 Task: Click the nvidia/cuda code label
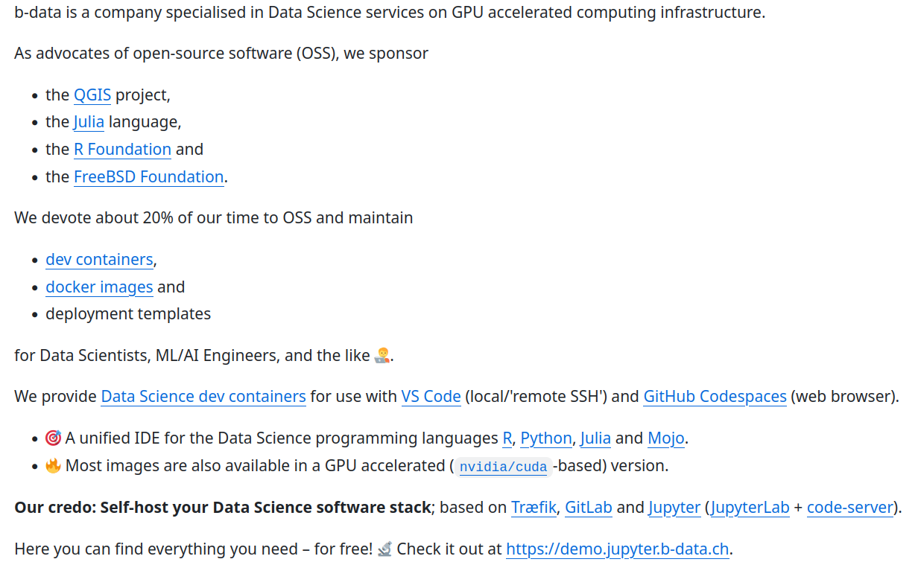[x=503, y=467]
